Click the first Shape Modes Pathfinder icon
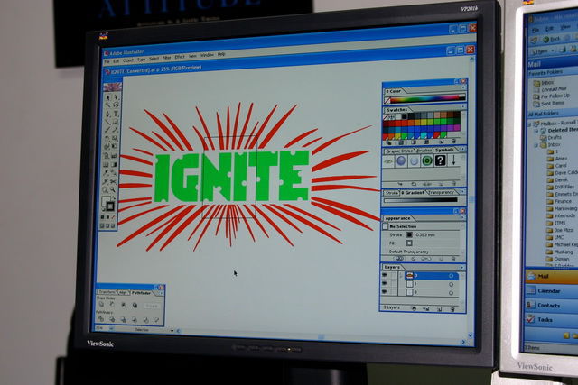578x385 pixels. click(101, 304)
